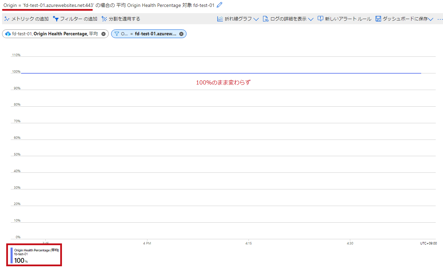This screenshot has height=268, width=443.
Task: Click the blue legend color bar
Action: pyautogui.click(x=11, y=256)
